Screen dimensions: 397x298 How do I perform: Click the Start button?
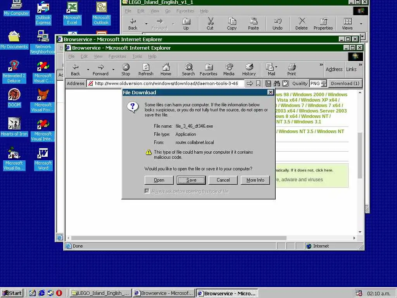[12, 293]
